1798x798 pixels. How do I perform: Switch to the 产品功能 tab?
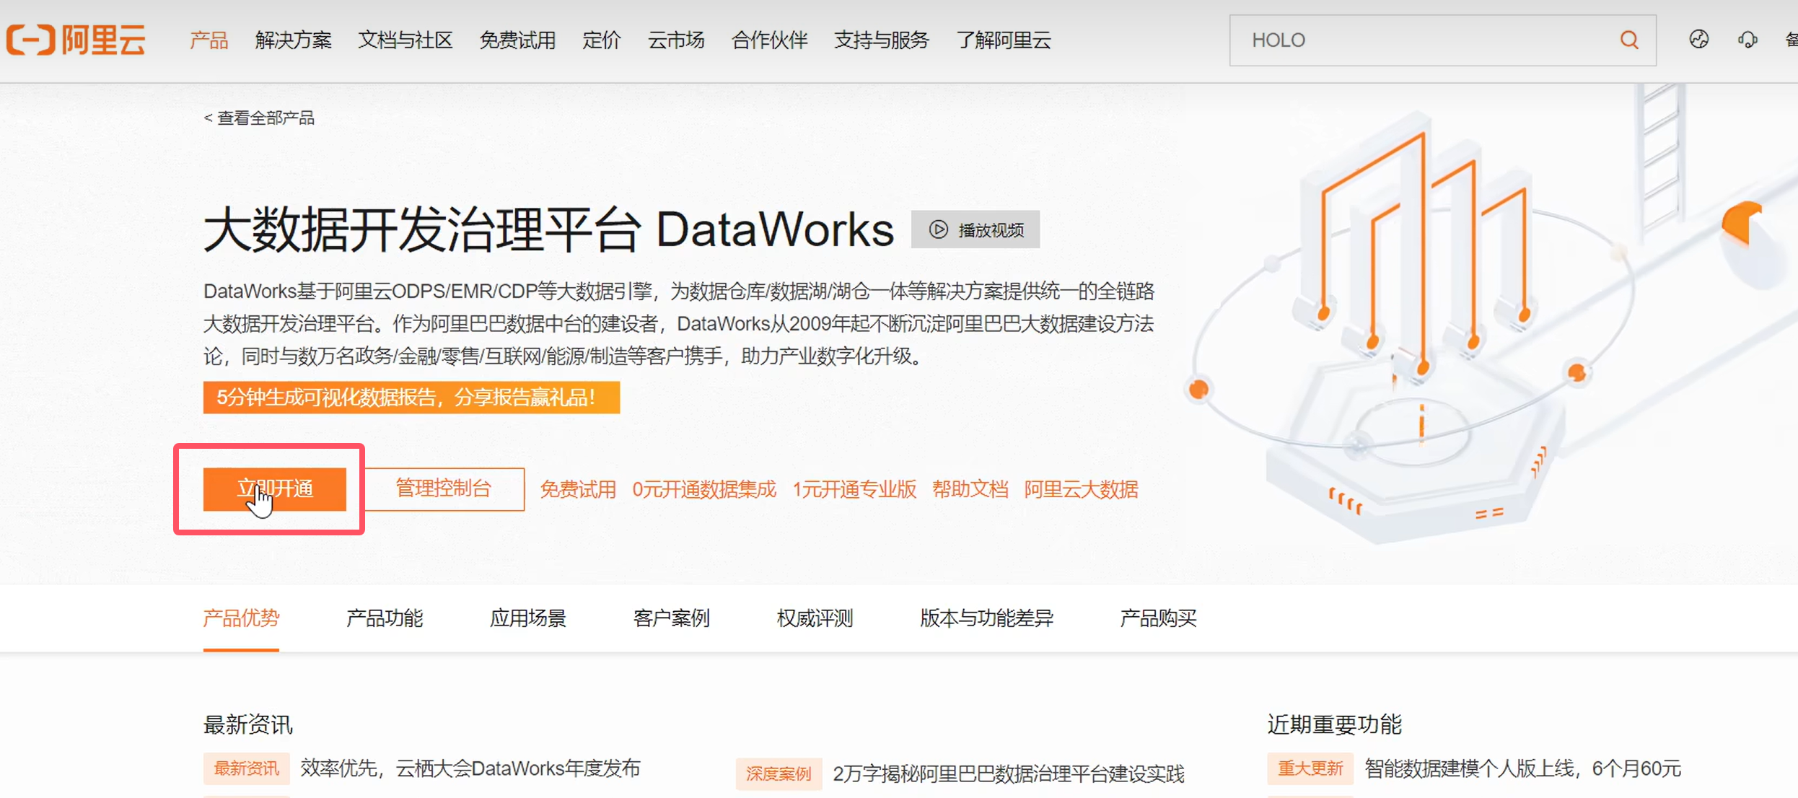[385, 618]
